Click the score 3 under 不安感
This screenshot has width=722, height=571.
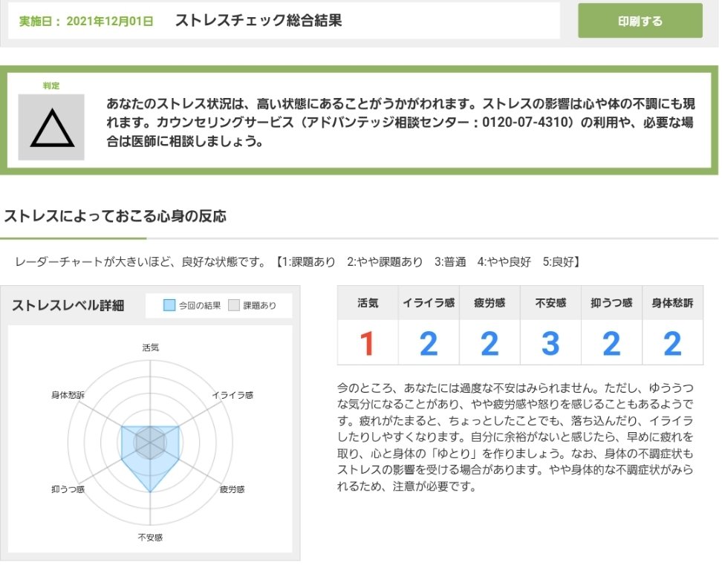[x=550, y=344]
